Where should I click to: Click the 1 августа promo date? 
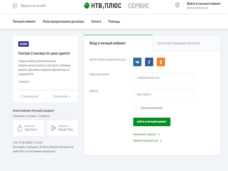tap(24, 82)
